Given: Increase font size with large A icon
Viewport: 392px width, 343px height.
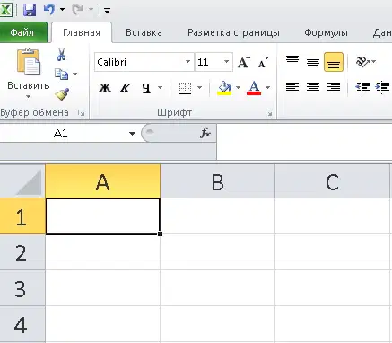Looking at the screenshot, I should pyautogui.click(x=244, y=62).
